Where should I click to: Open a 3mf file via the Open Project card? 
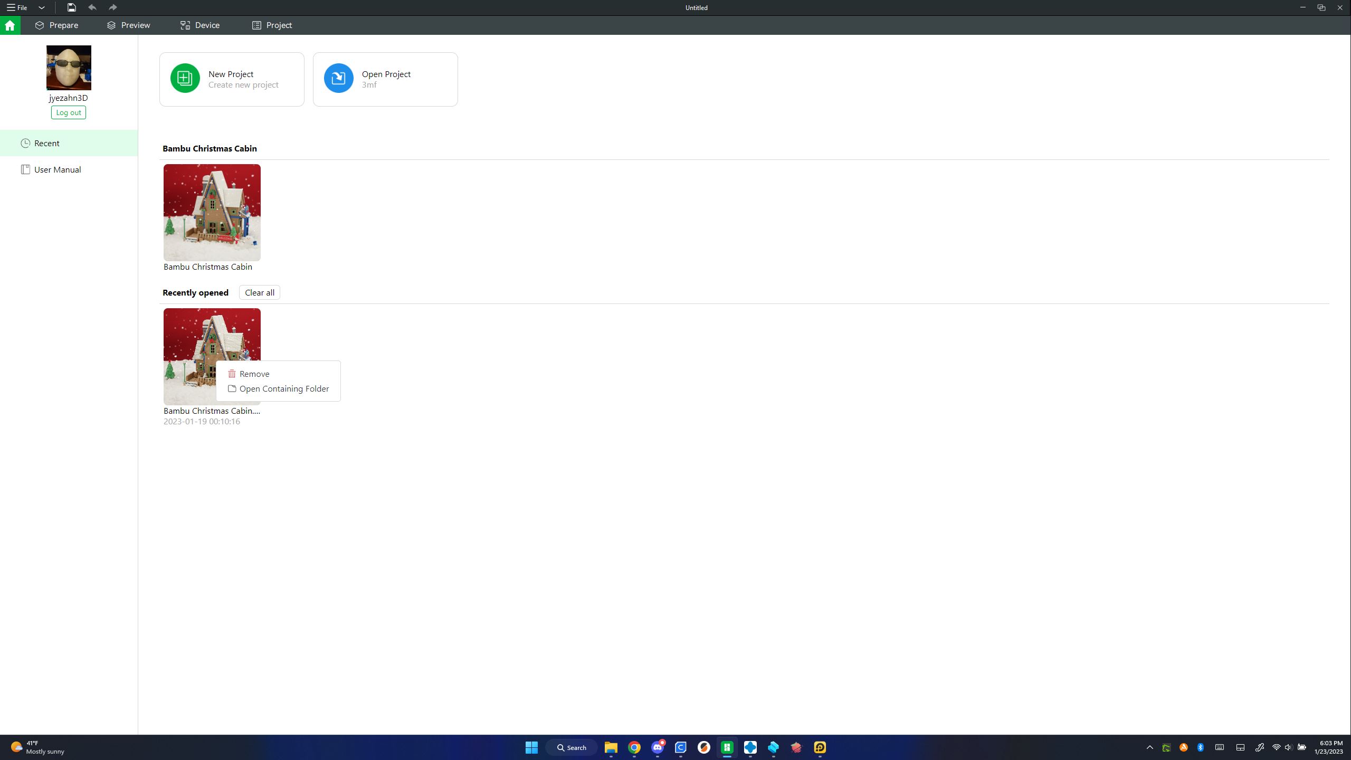(385, 79)
